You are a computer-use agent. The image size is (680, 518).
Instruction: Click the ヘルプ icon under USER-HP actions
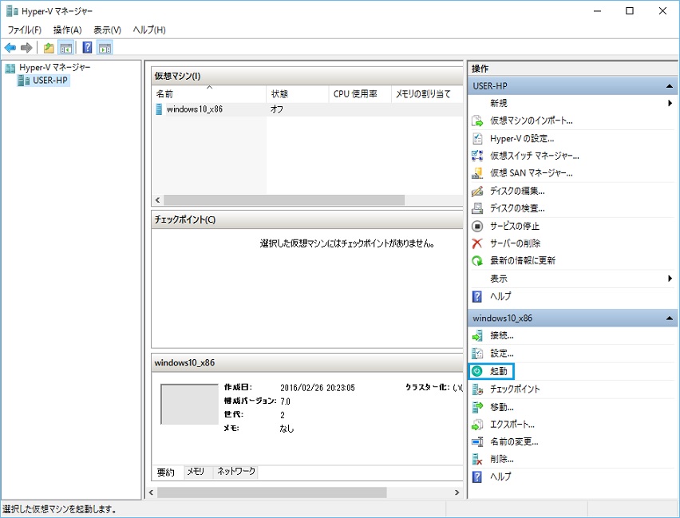[x=477, y=296]
